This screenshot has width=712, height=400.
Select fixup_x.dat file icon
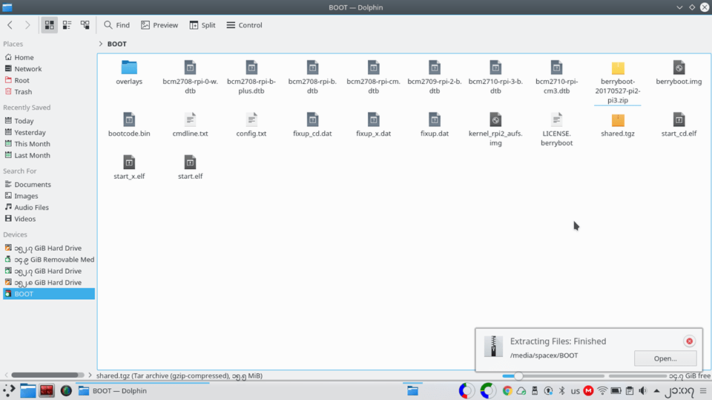(373, 119)
